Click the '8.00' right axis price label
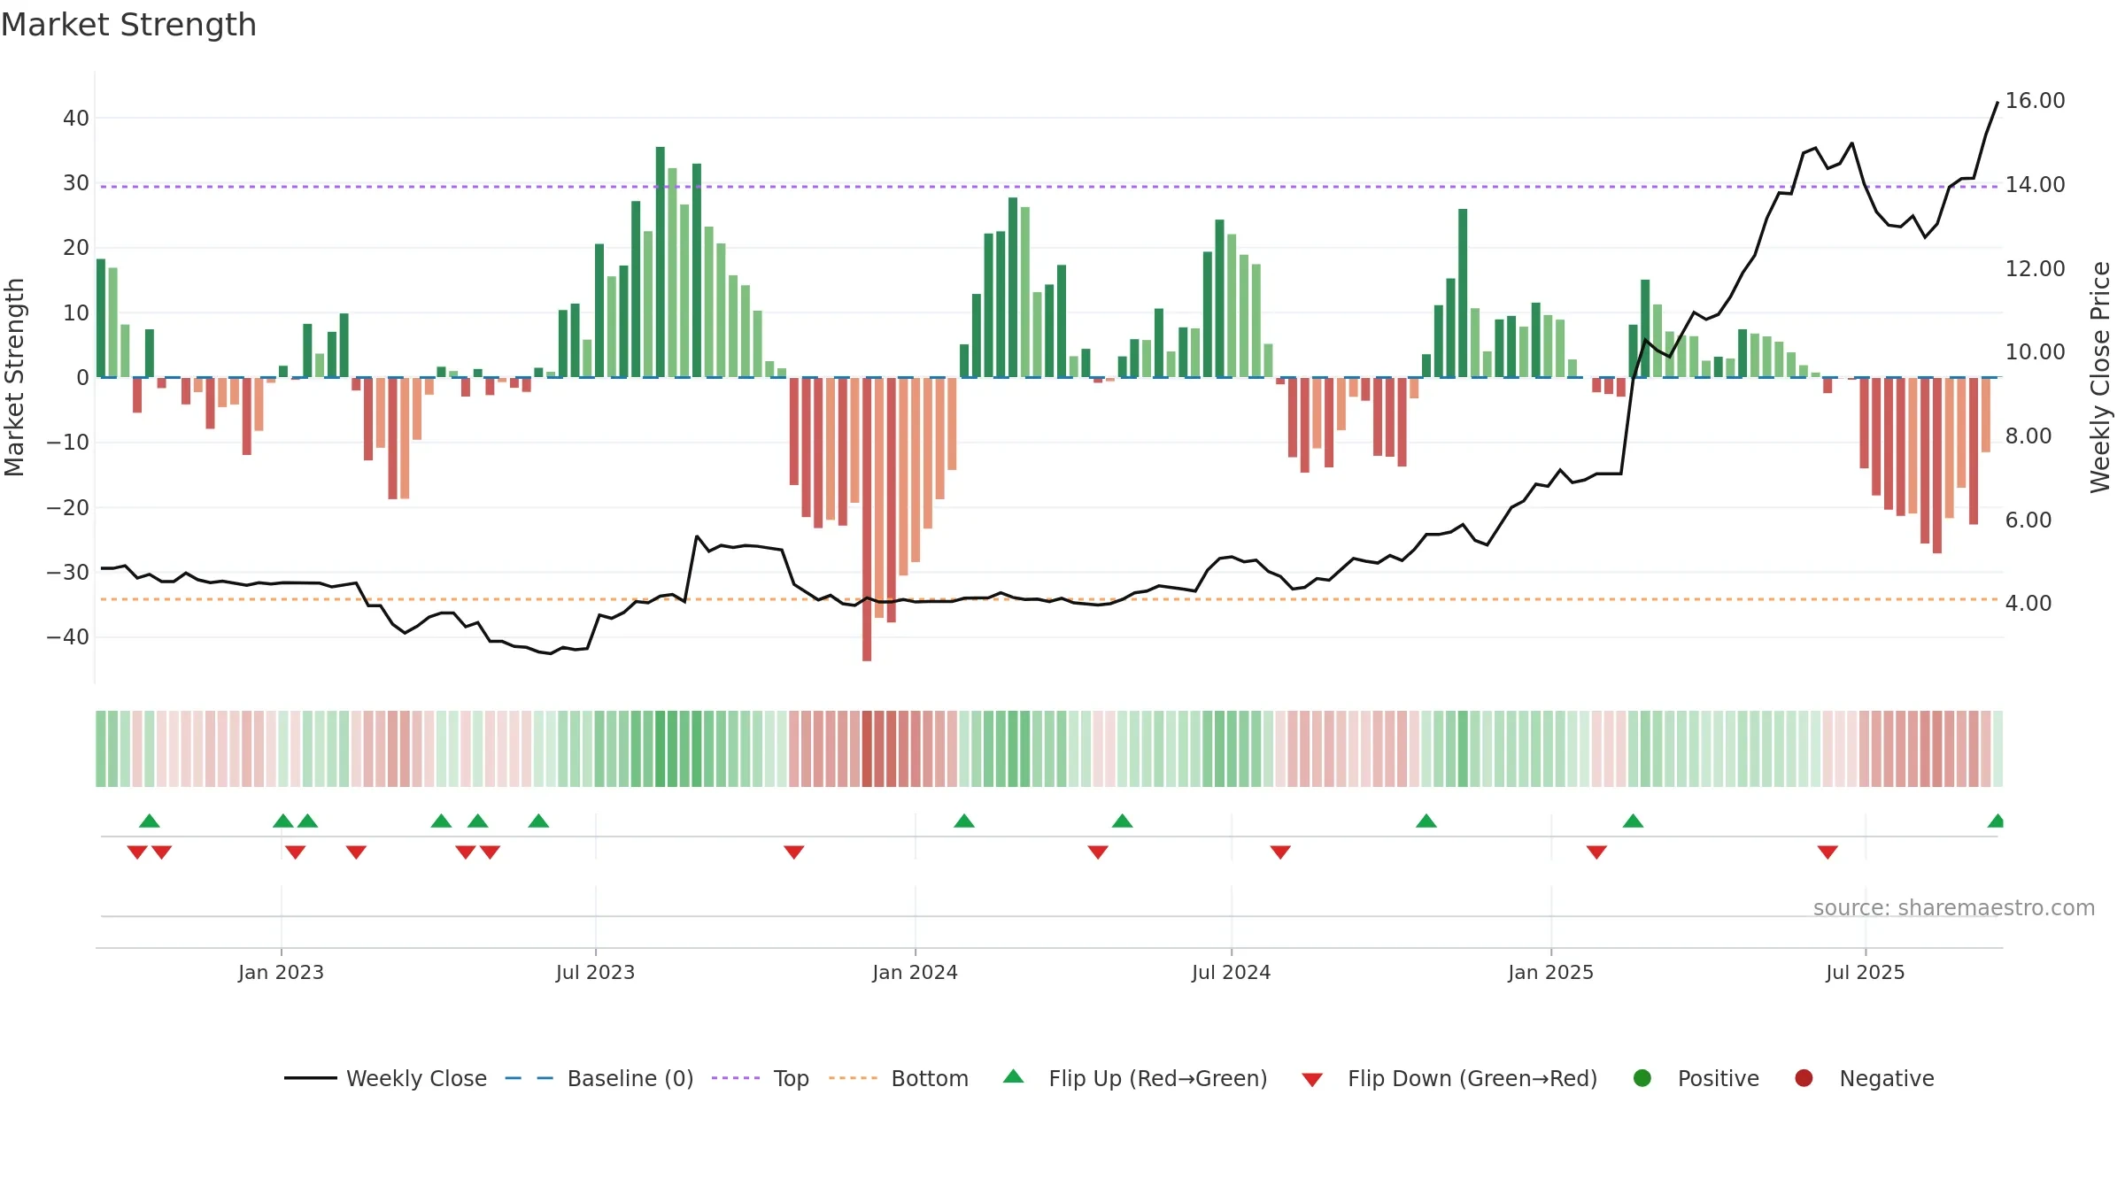This screenshot has width=2125, height=1195. tap(2028, 436)
